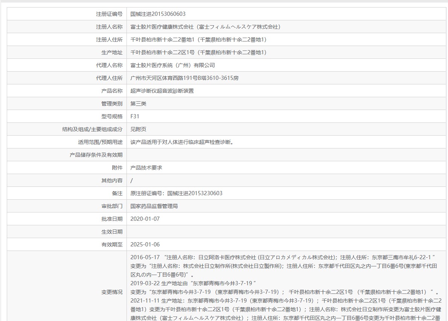Click the 审批部门 label
The image size is (448, 321).
tap(112, 206)
